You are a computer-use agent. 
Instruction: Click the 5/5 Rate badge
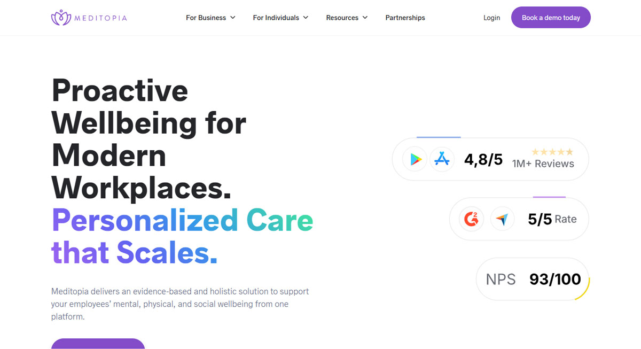(x=552, y=219)
